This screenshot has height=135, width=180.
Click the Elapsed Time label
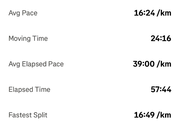(x=29, y=90)
